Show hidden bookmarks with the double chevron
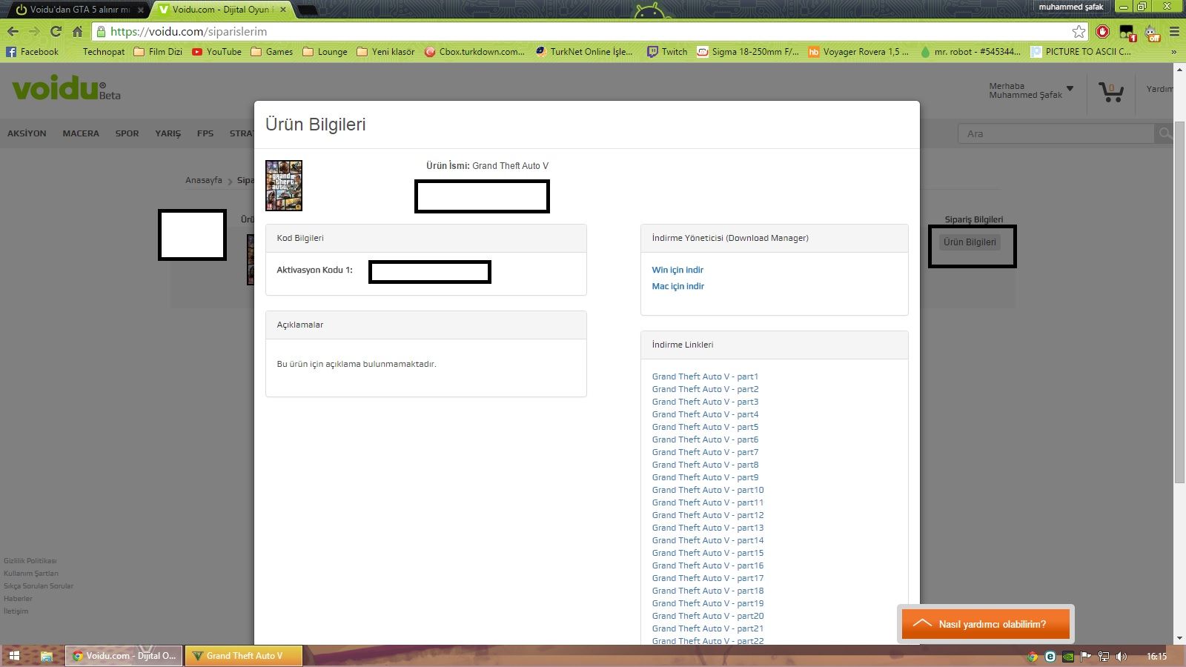The height and width of the screenshot is (667, 1186). click(x=1173, y=52)
